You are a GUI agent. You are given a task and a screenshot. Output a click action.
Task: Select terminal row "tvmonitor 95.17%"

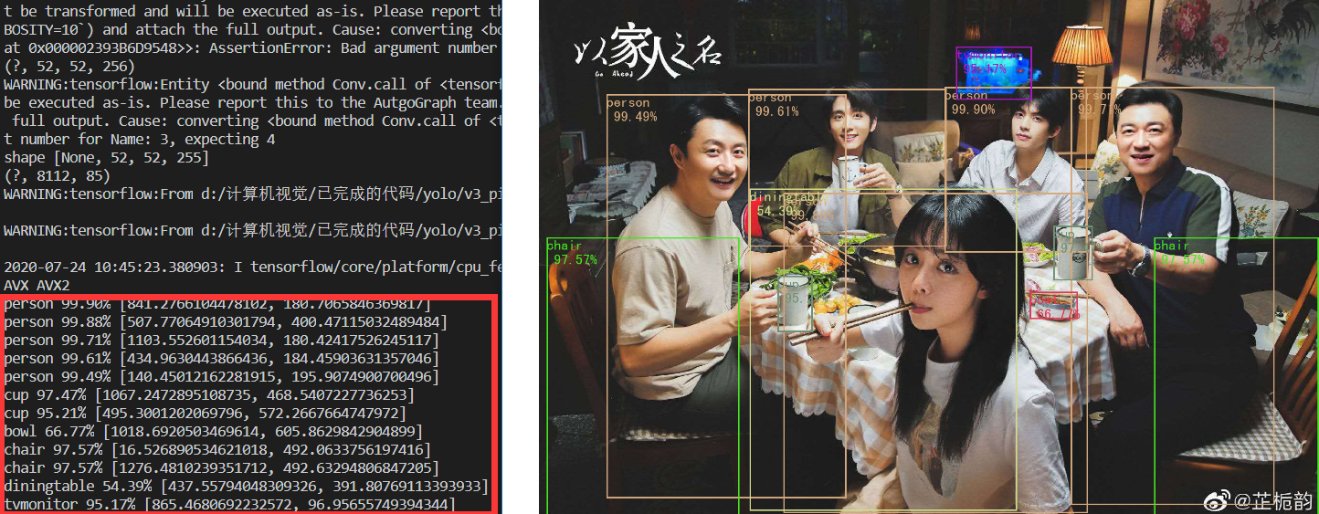point(229,504)
